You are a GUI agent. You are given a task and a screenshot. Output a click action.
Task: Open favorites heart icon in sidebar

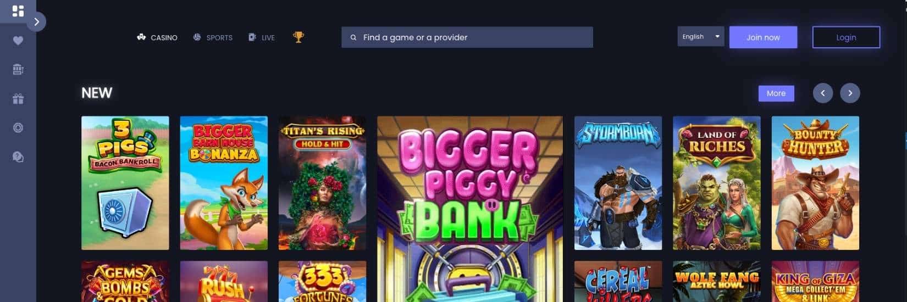(x=18, y=41)
